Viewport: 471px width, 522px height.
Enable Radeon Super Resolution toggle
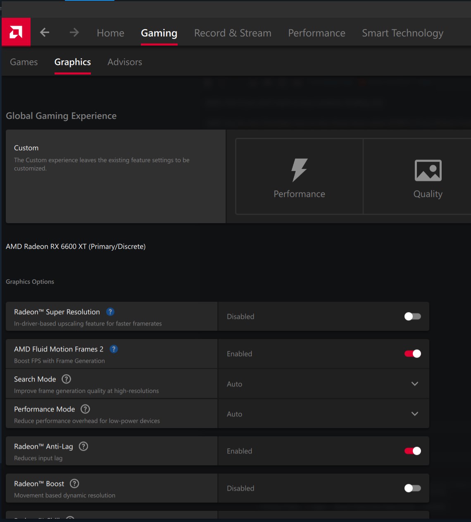(412, 316)
